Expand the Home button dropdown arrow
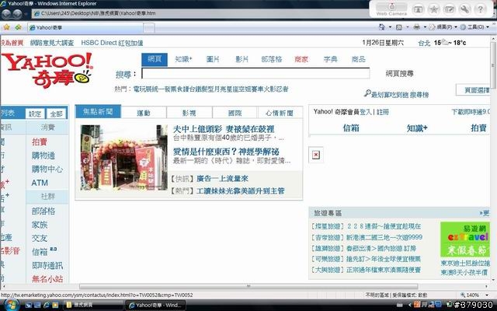Image resolution: width=497 pixels, height=311 pixels. click(390, 27)
